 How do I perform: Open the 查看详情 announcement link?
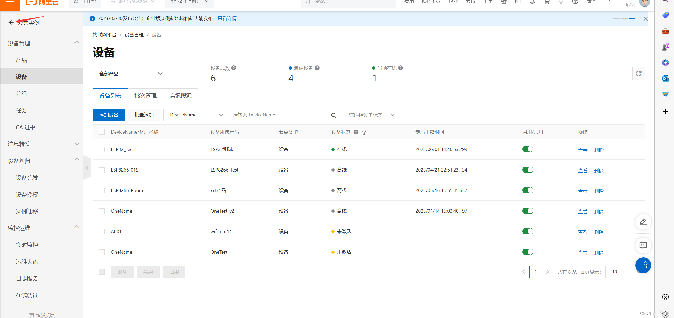[x=227, y=18]
